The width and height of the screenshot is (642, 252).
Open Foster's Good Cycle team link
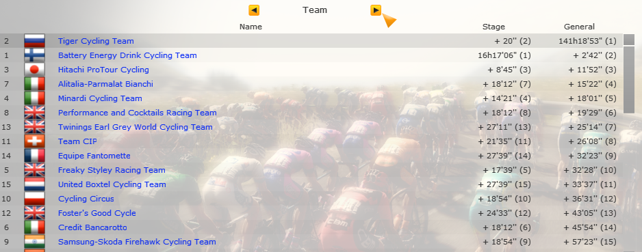tap(97, 213)
